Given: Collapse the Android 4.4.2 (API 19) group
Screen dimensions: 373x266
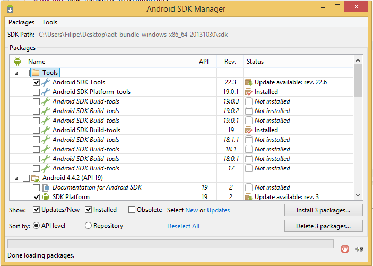Looking at the screenshot, I should tap(16, 178).
